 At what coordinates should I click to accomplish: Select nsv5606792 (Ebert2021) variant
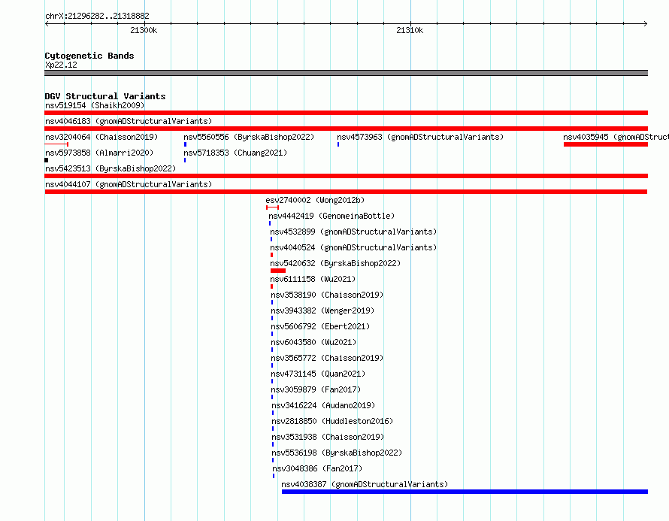pyautogui.click(x=320, y=326)
